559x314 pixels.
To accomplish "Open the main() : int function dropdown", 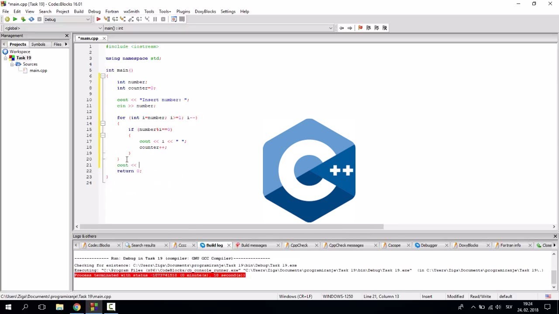I will coord(218,28).
